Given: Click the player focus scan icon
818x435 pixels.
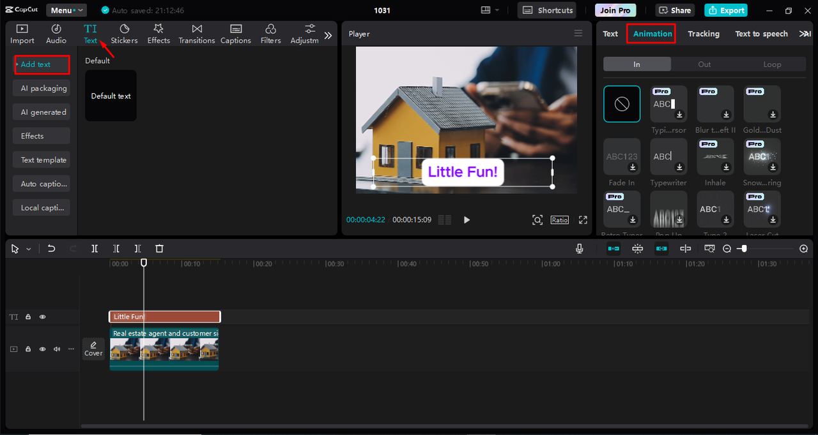Looking at the screenshot, I should point(537,219).
